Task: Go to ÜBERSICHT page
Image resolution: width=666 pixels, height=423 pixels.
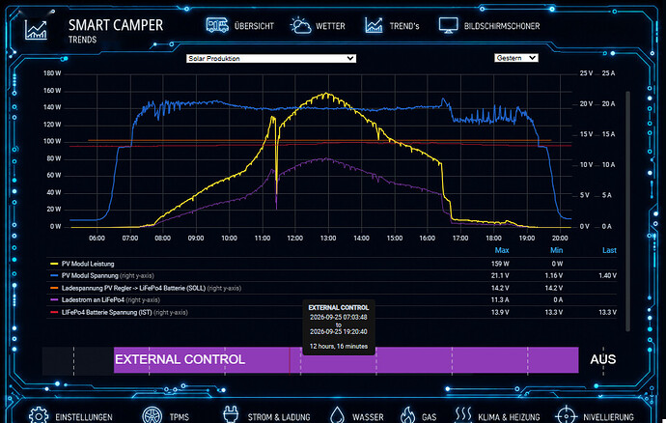Action: click(x=254, y=26)
